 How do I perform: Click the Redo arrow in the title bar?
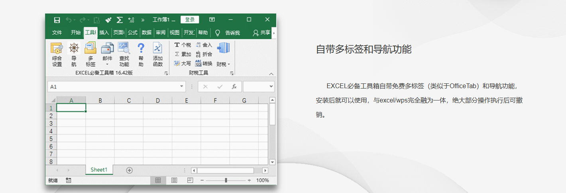pyautogui.click(x=83, y=20)
